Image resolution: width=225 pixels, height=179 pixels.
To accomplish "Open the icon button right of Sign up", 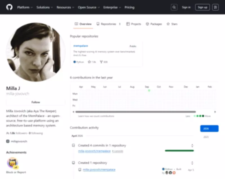I will tap(215, 7).
